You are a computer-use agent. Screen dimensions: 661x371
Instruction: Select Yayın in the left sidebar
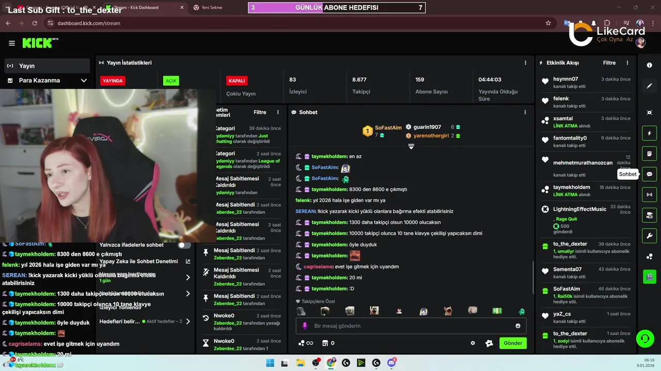(48, 66)
